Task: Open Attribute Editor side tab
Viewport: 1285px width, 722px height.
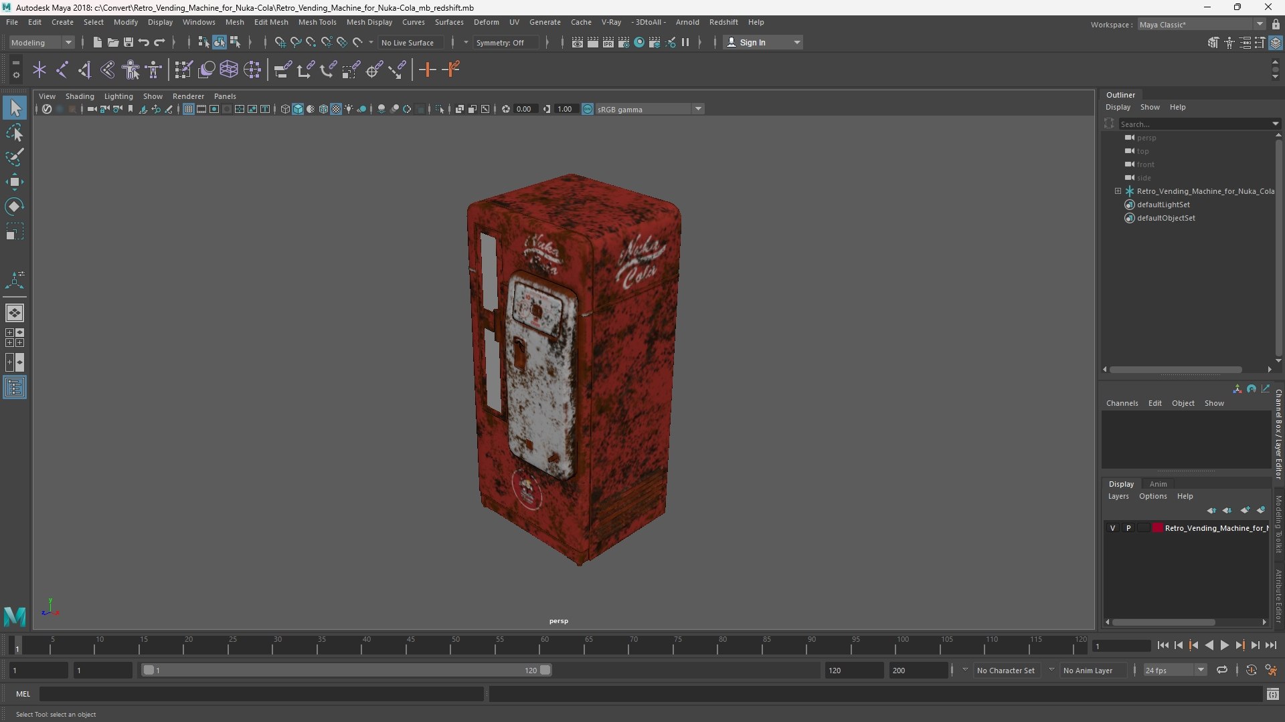Action: [x=1278, y=596]
